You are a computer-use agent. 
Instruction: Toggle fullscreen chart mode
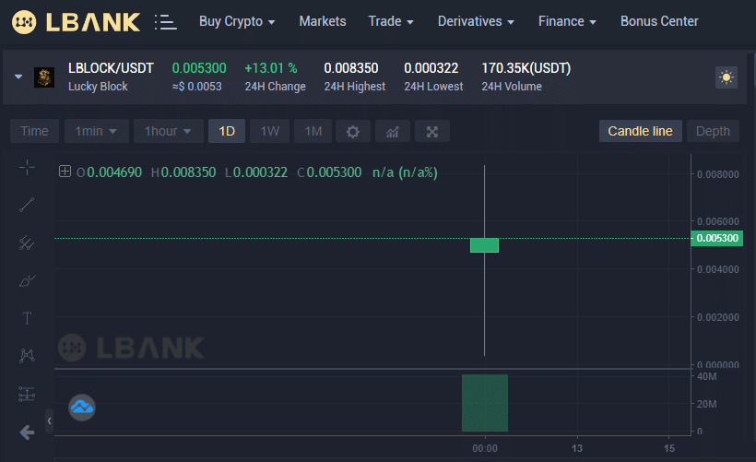coord(432,131)
